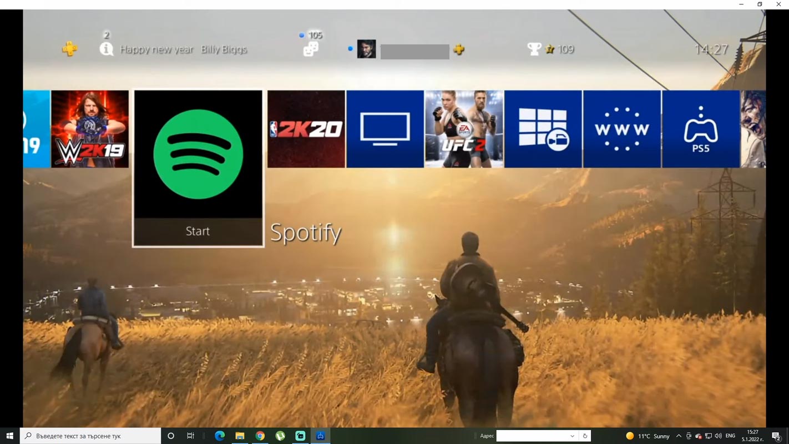Open the 11°C Sunny weather widget
Screen dimensions: 789x444
(648, 436)
